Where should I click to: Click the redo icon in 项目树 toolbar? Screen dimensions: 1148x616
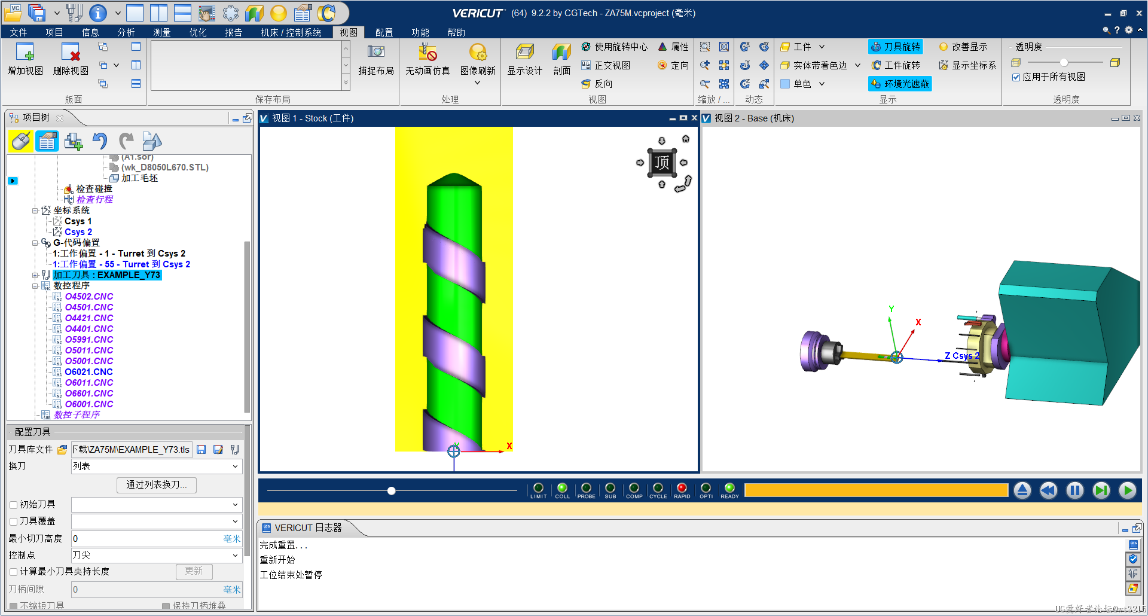(x=126, y=141)
